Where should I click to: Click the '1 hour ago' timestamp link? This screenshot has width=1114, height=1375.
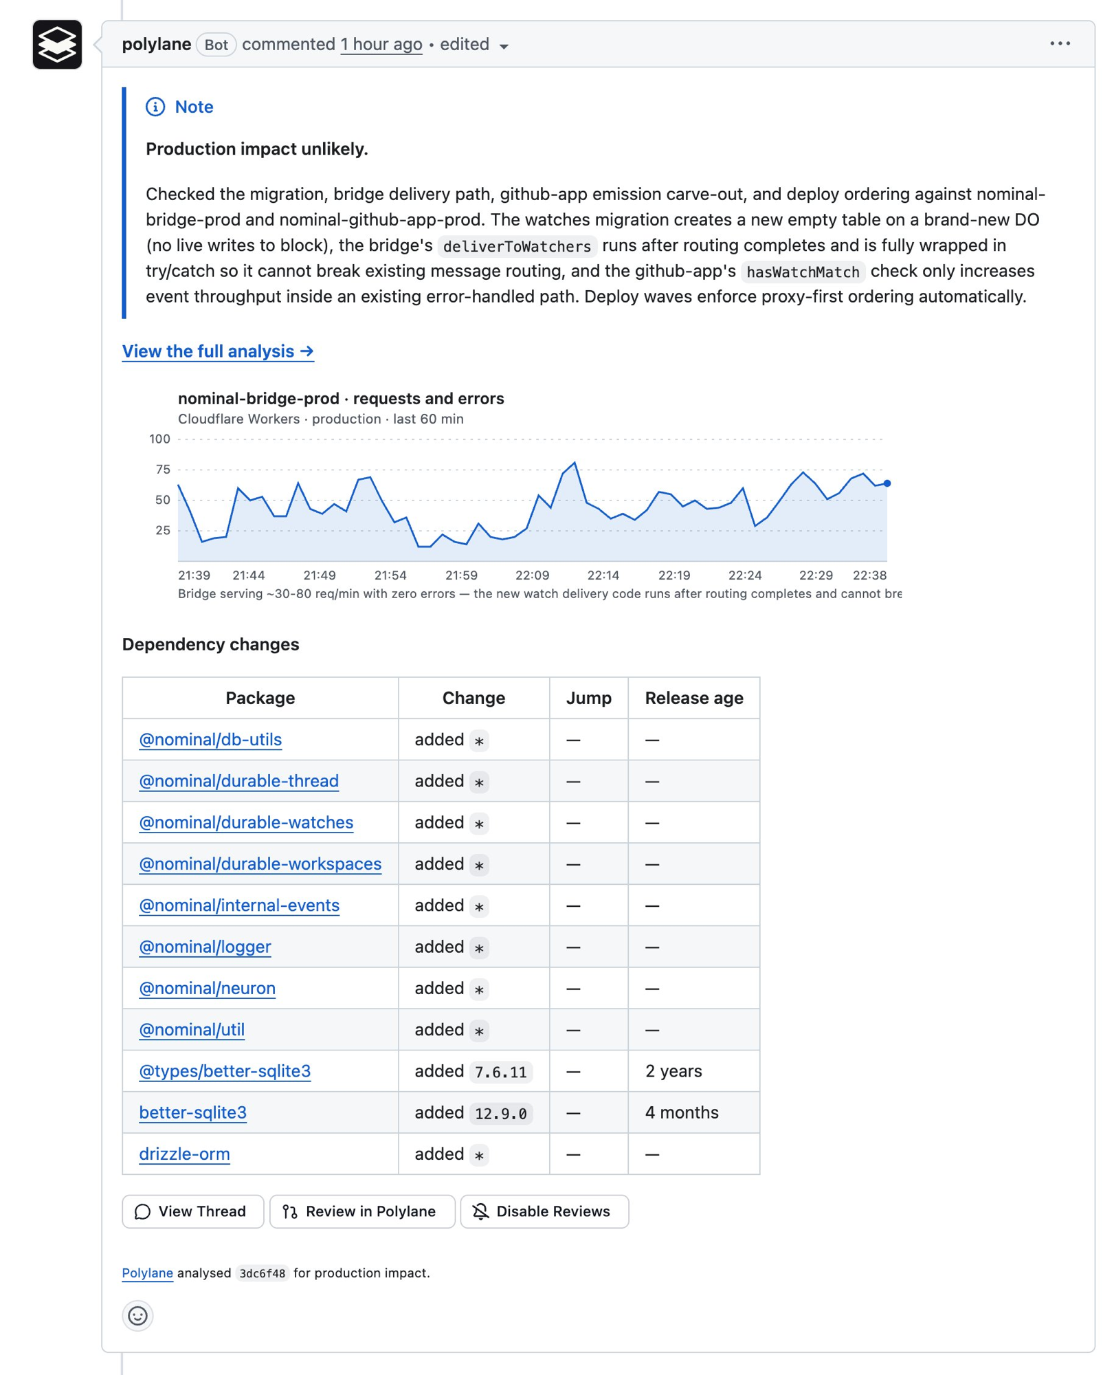381,44
